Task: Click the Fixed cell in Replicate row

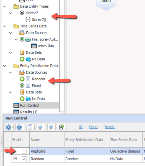Action: pos(87,151)
